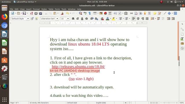Save the document with floppy icon
This screenshot has height=104, width=185.
coord(24,13)
